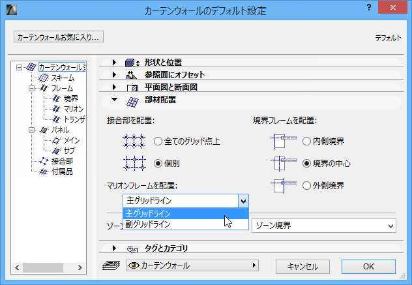Select 内側境界 radio button
Screen dimensions: 412x285
[x=306, y=141]
